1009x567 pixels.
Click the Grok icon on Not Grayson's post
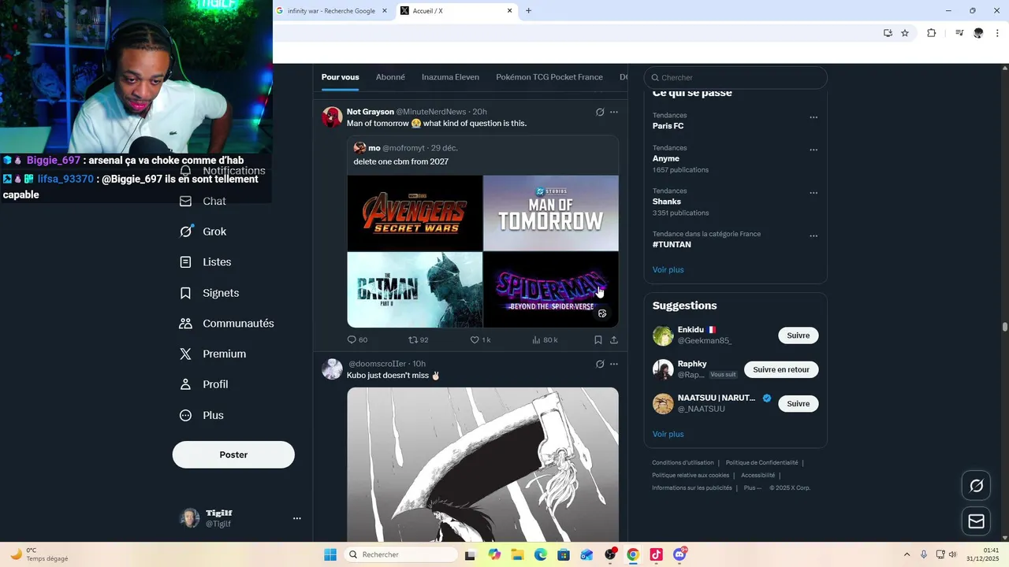pyautogui.click(x=600, y=112)
